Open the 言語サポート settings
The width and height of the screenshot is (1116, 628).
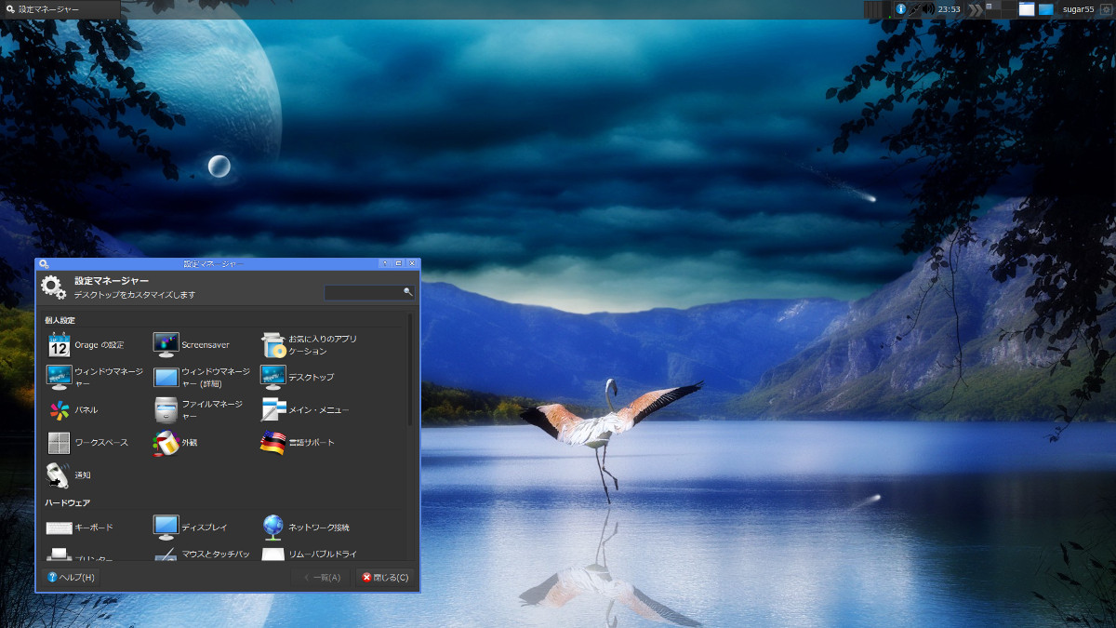(x=298, y=442)
